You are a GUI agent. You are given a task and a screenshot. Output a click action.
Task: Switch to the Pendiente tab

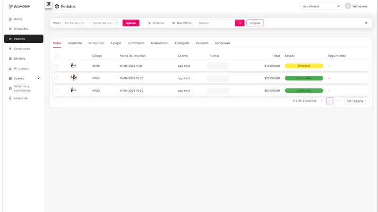[75, 43]
